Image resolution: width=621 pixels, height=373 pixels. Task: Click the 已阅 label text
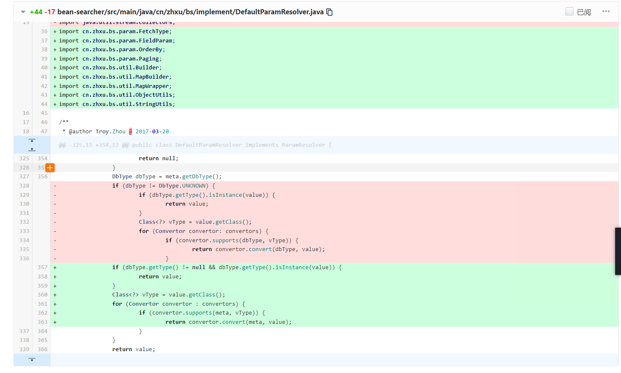pyautogui.click(x=584, y=12)
